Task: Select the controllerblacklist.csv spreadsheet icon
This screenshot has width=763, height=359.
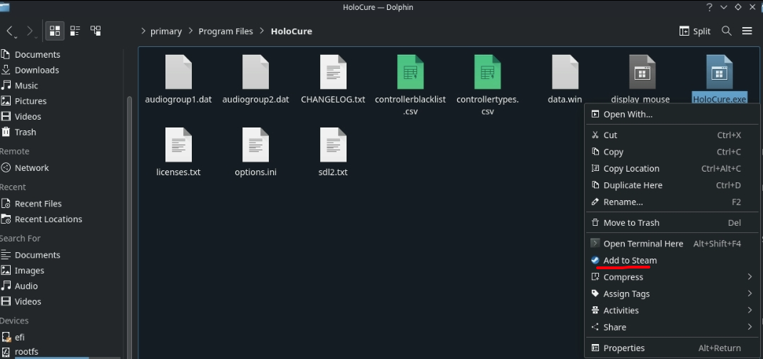Action: pyautogui.click(x=410, y=72)
